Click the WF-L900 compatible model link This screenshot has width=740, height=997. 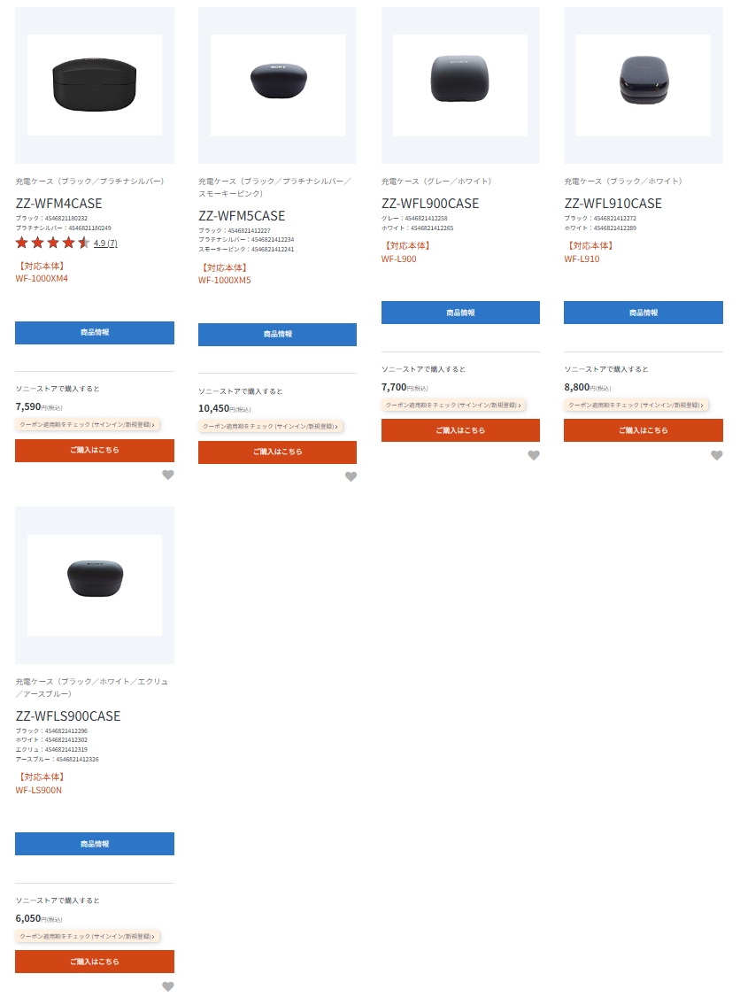(398, 259)
